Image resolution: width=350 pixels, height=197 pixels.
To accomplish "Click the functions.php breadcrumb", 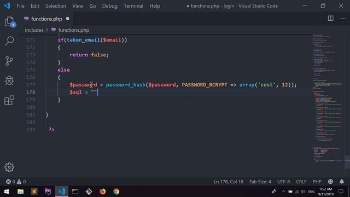I will pyautogui.click(x=74, y=30).
